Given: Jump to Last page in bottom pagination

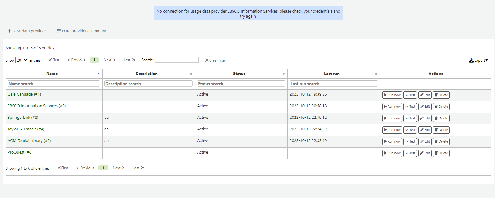Looking at the screenshot, I should point(138,168).
